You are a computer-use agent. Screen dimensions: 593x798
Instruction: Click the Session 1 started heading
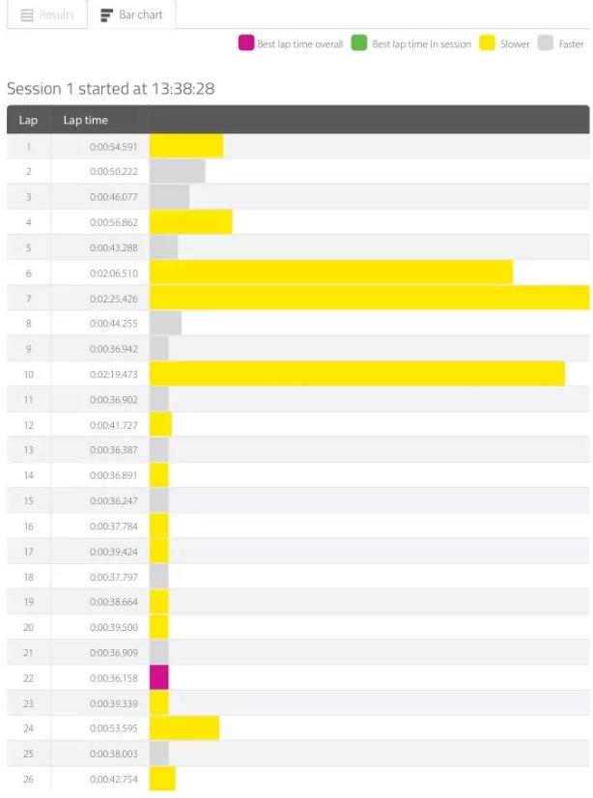pyautogui.click(x=111, y=89)
